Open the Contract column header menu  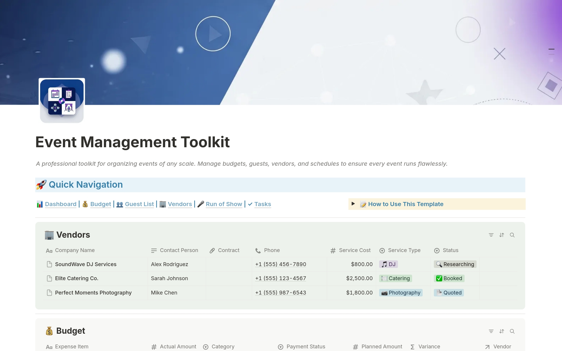[x=225, y=251]
